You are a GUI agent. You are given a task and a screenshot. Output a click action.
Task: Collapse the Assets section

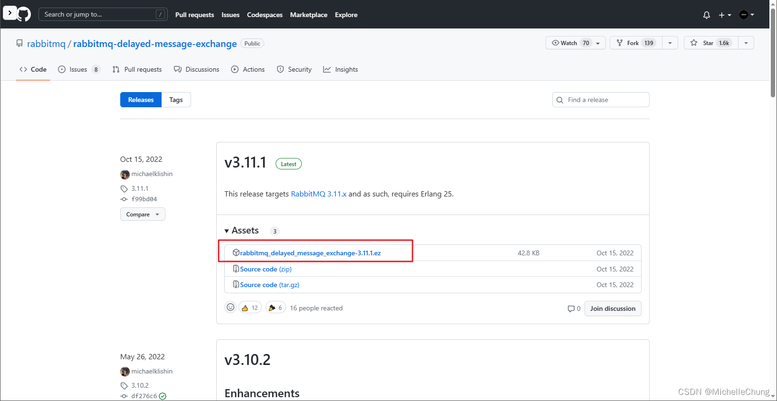click(x=241, y=231)
